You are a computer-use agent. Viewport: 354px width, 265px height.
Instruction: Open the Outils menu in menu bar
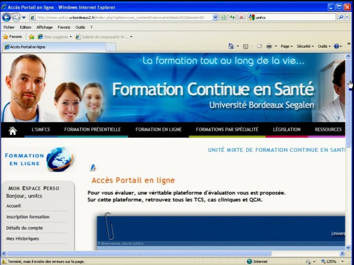[80, 27]
